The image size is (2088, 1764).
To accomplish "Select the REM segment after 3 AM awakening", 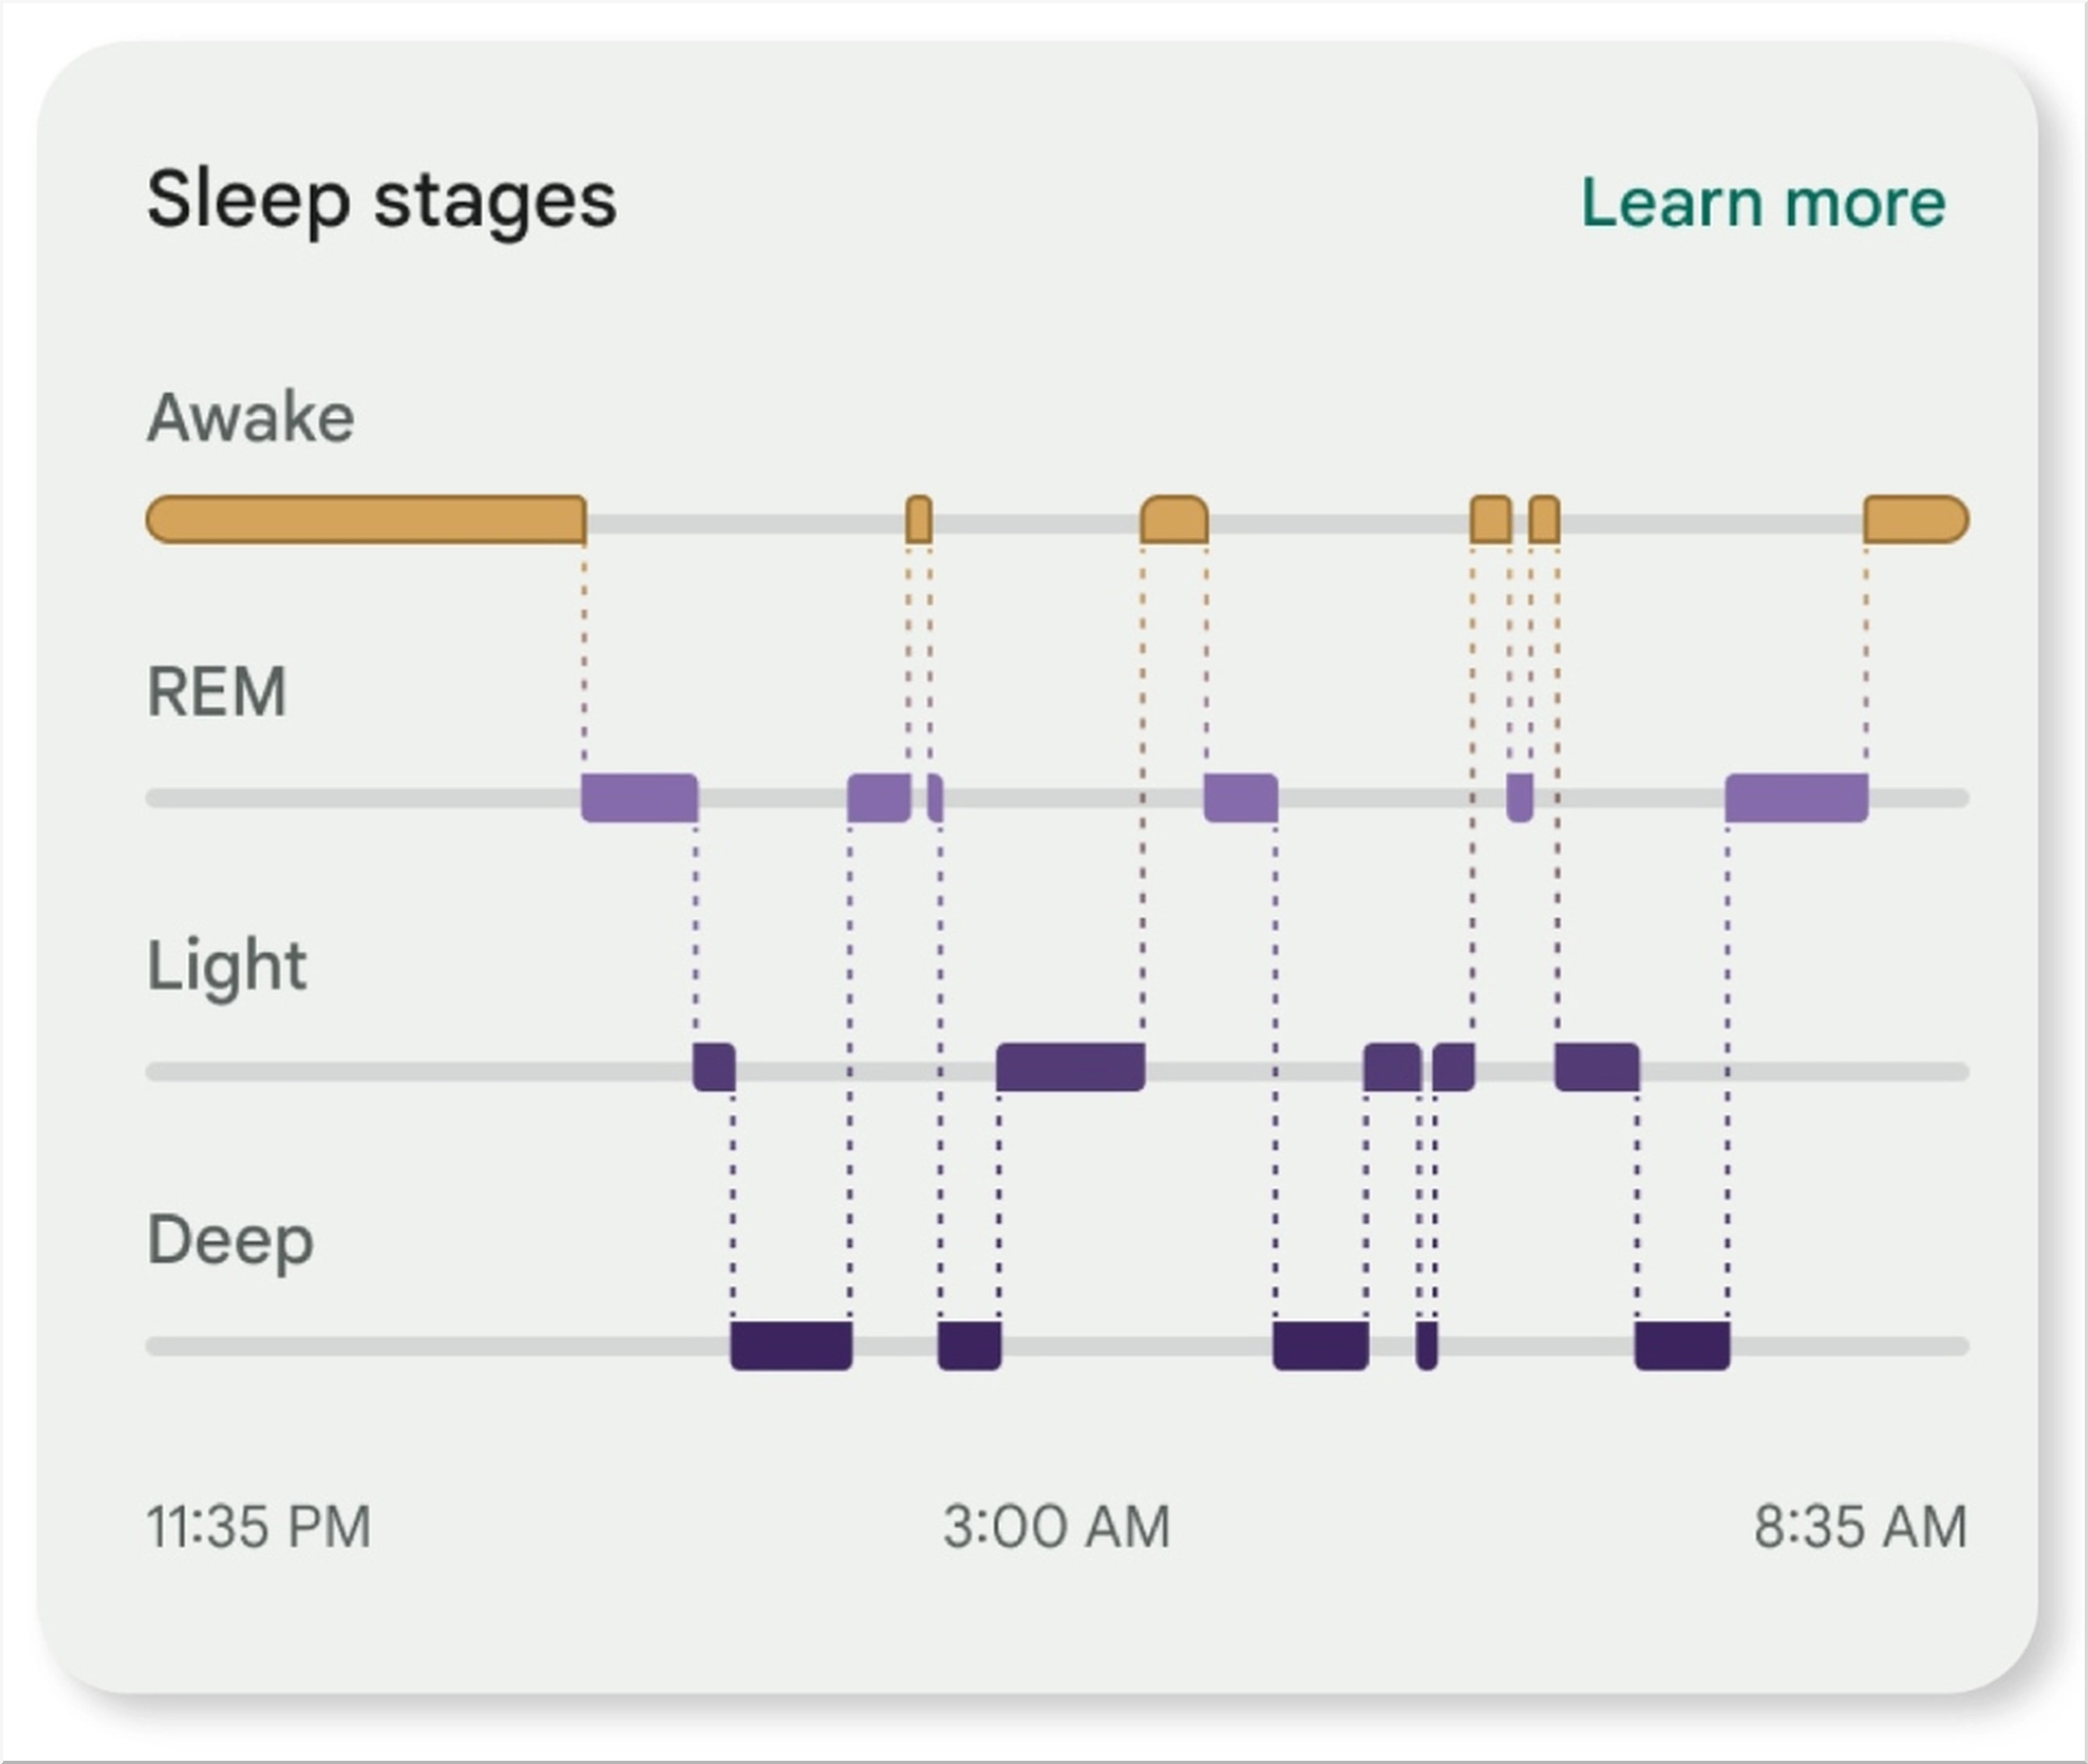I will click(1240, 798).
